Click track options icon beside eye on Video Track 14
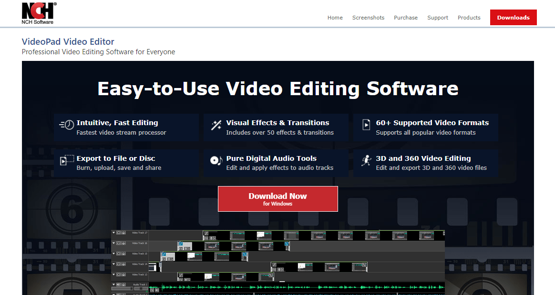Viewport: 555px width, 295px height. [123, 264]
